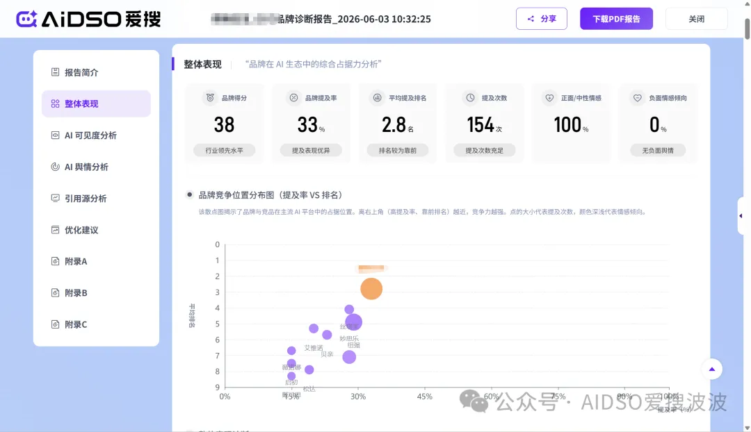The image size is (751, 432).
Task: Click the 艾惟诺 label in the chart
Action: click(x=313, y=348)
